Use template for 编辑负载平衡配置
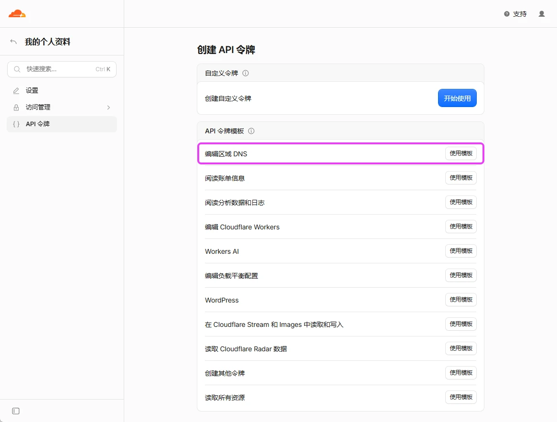 (461, 275)
